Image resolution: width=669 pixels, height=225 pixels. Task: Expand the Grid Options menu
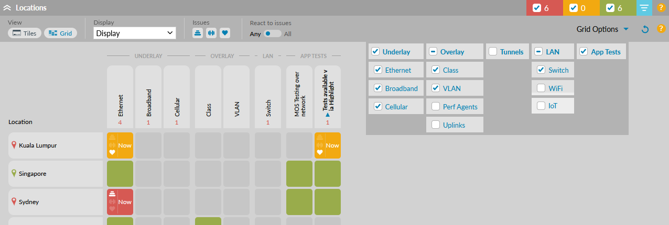[602, 29]
